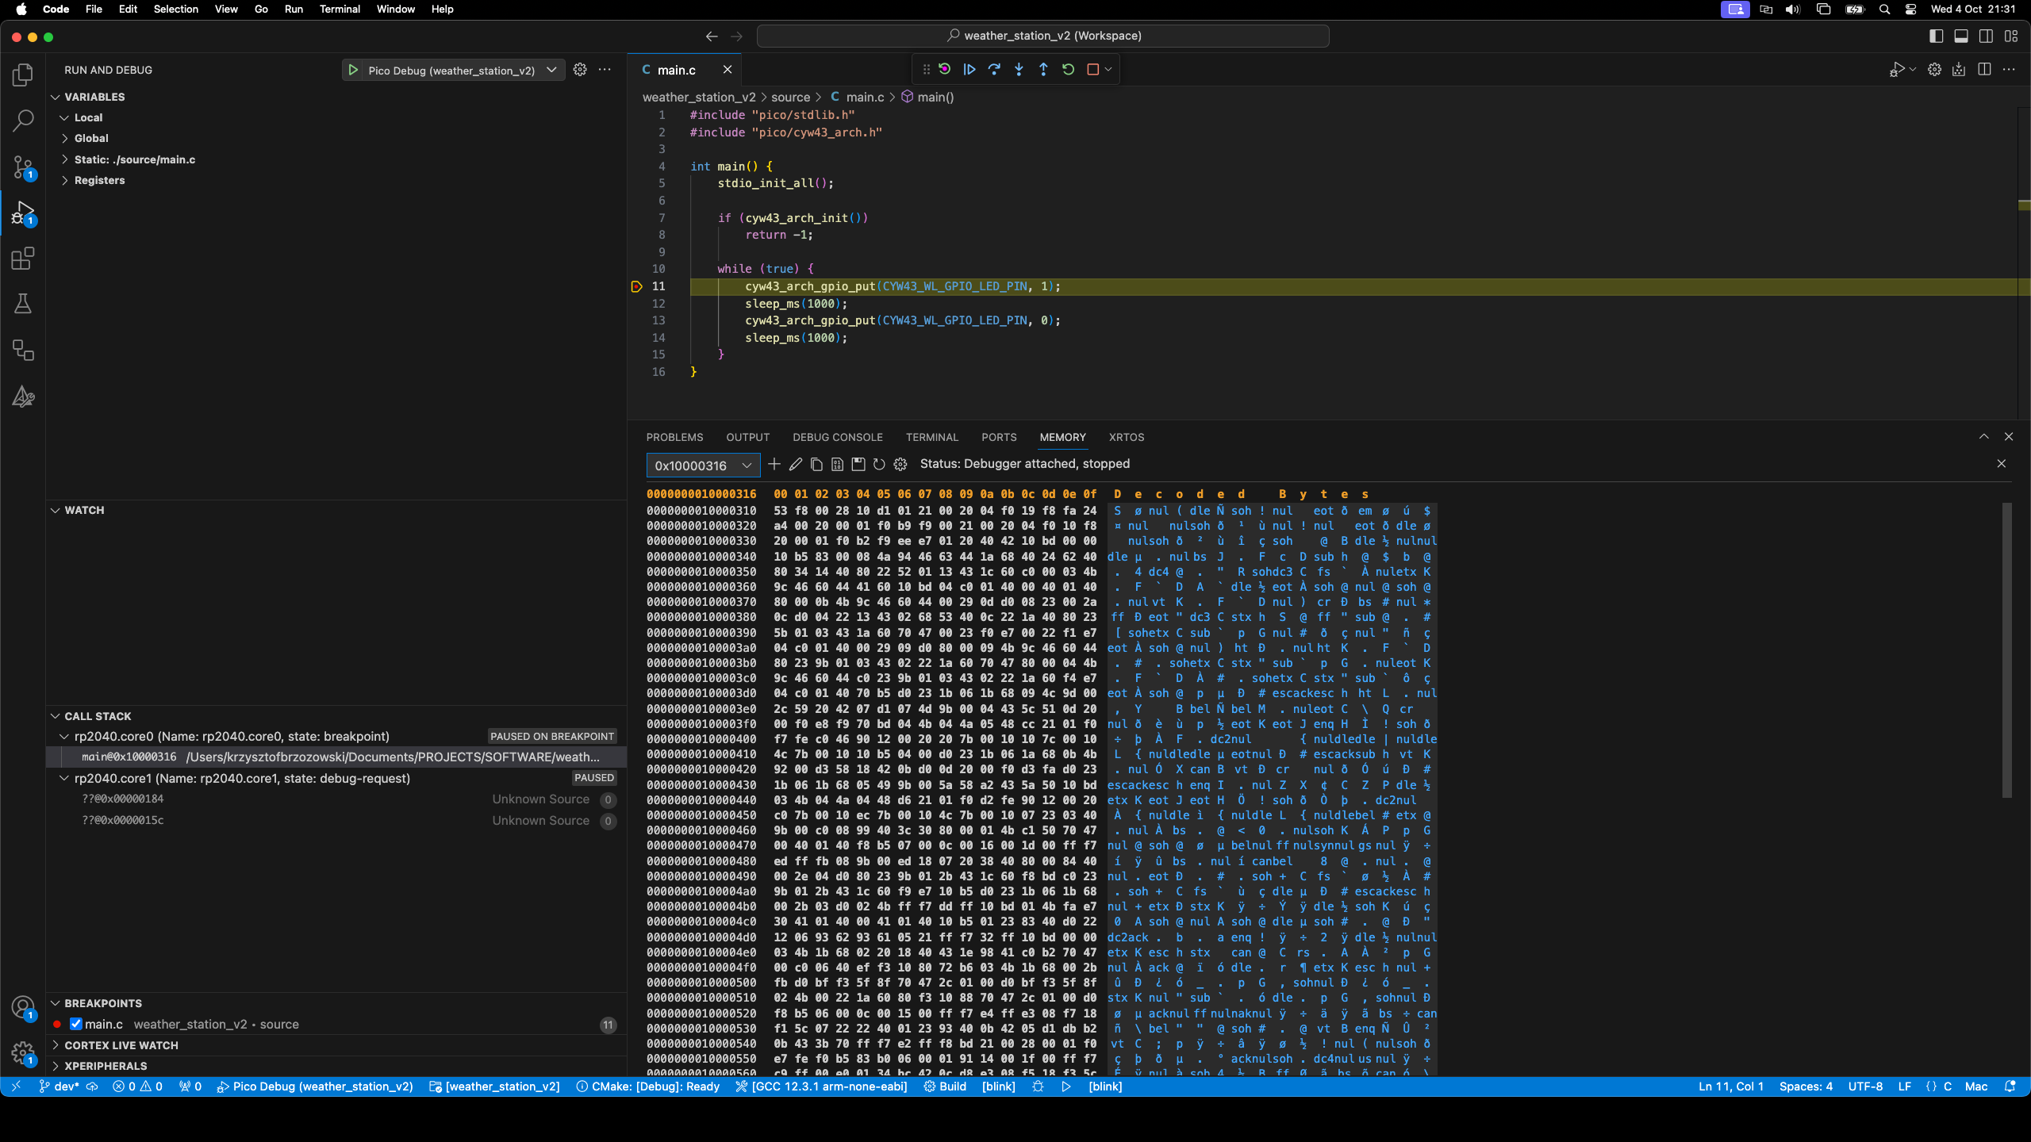Open memory address 0x10000316 dropdown
Viewport: 2031px width, 1142px height.
[747, 466]
